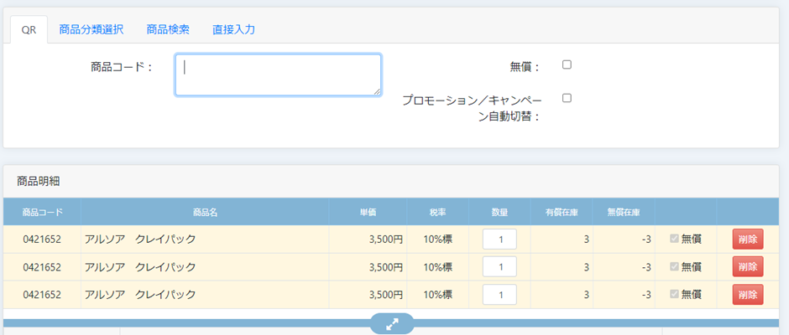The width and height of the screenshot is (789, 335).
Task: Remove the third product row via 削除
Action: click(x=747, y=295)
